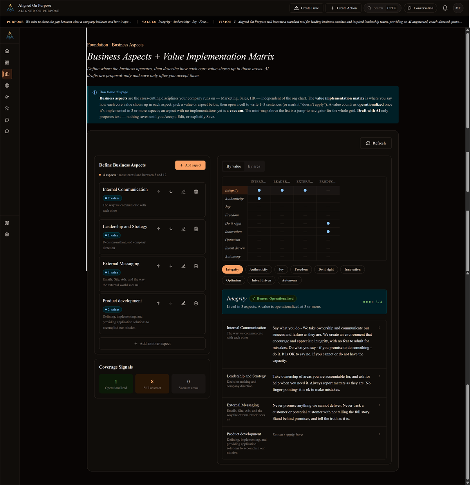Move Product development aspect up

point(158,303)
